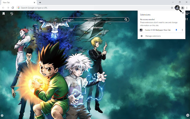Reload the page
The image size is (190, 119).
[13, 8]
